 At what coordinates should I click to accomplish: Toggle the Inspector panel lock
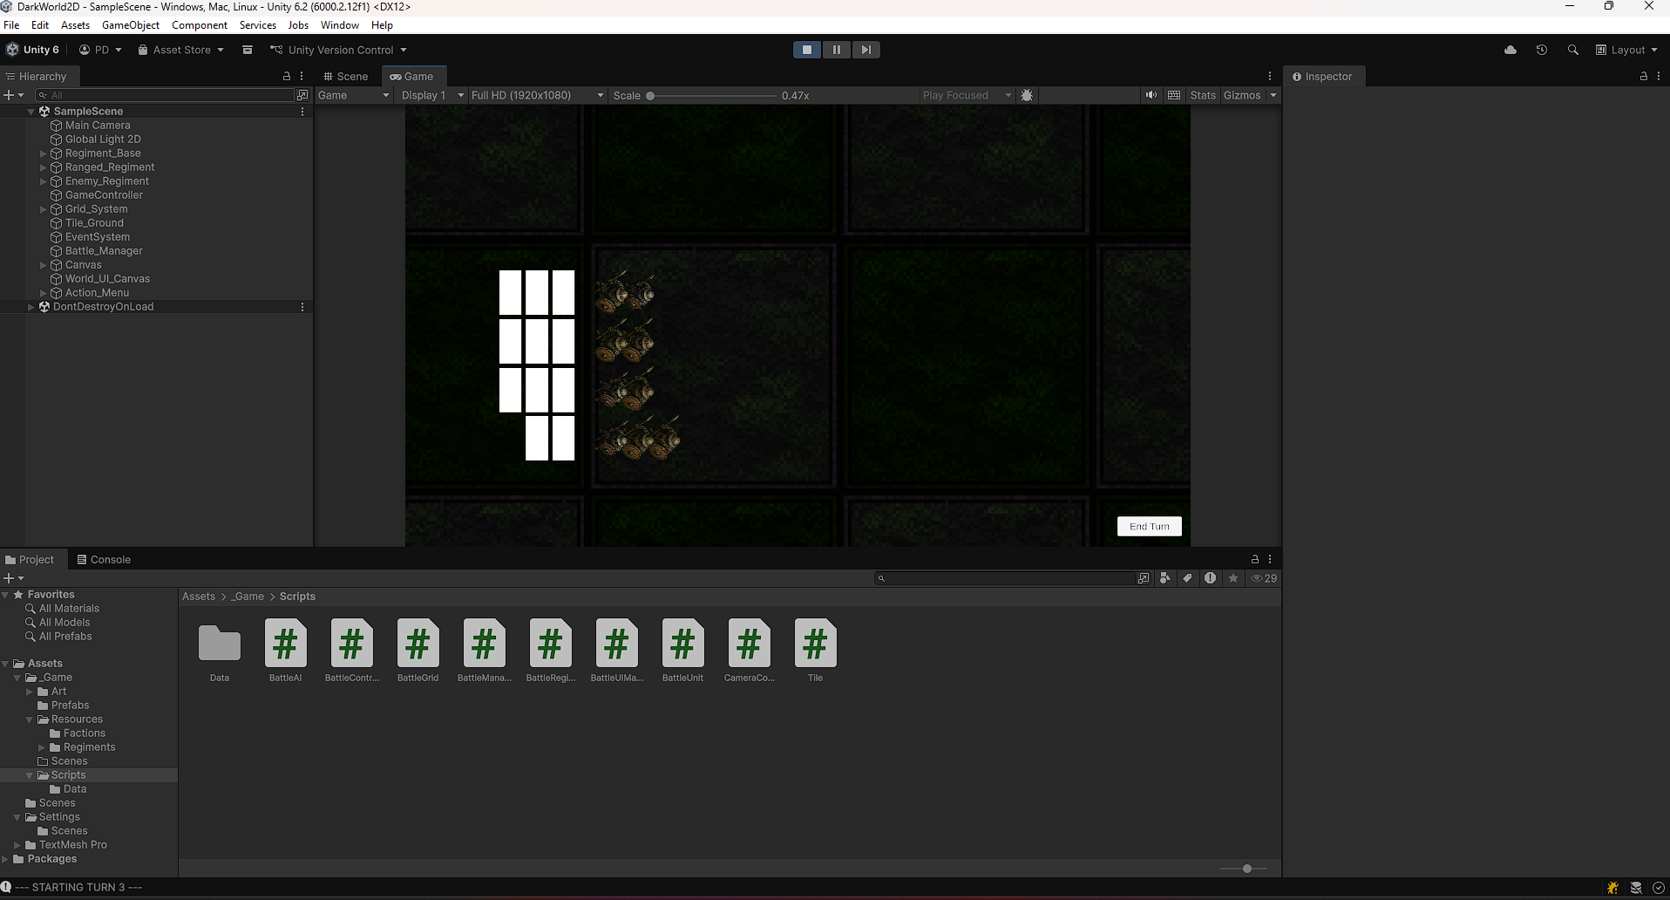(x=1644, y=76)
